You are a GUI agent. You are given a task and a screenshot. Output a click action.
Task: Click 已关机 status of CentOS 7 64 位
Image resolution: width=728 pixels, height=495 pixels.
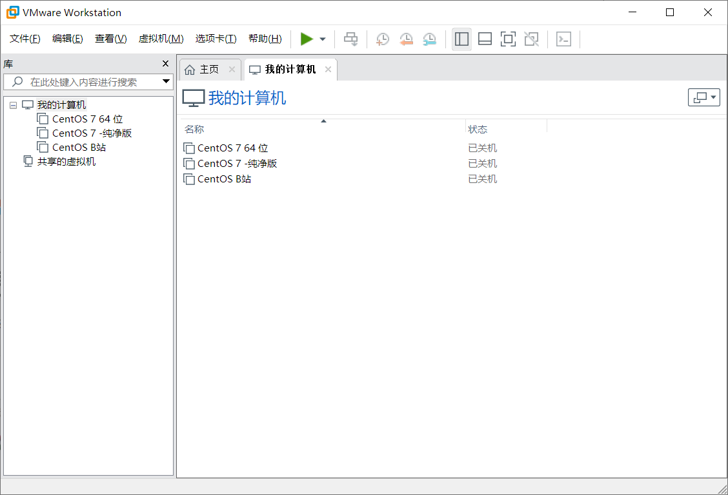[x=482, y=148]
